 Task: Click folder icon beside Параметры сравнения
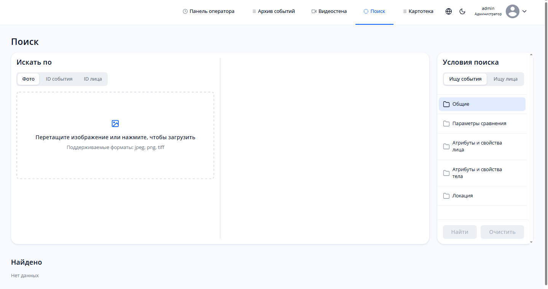click(x=446, y=124)
